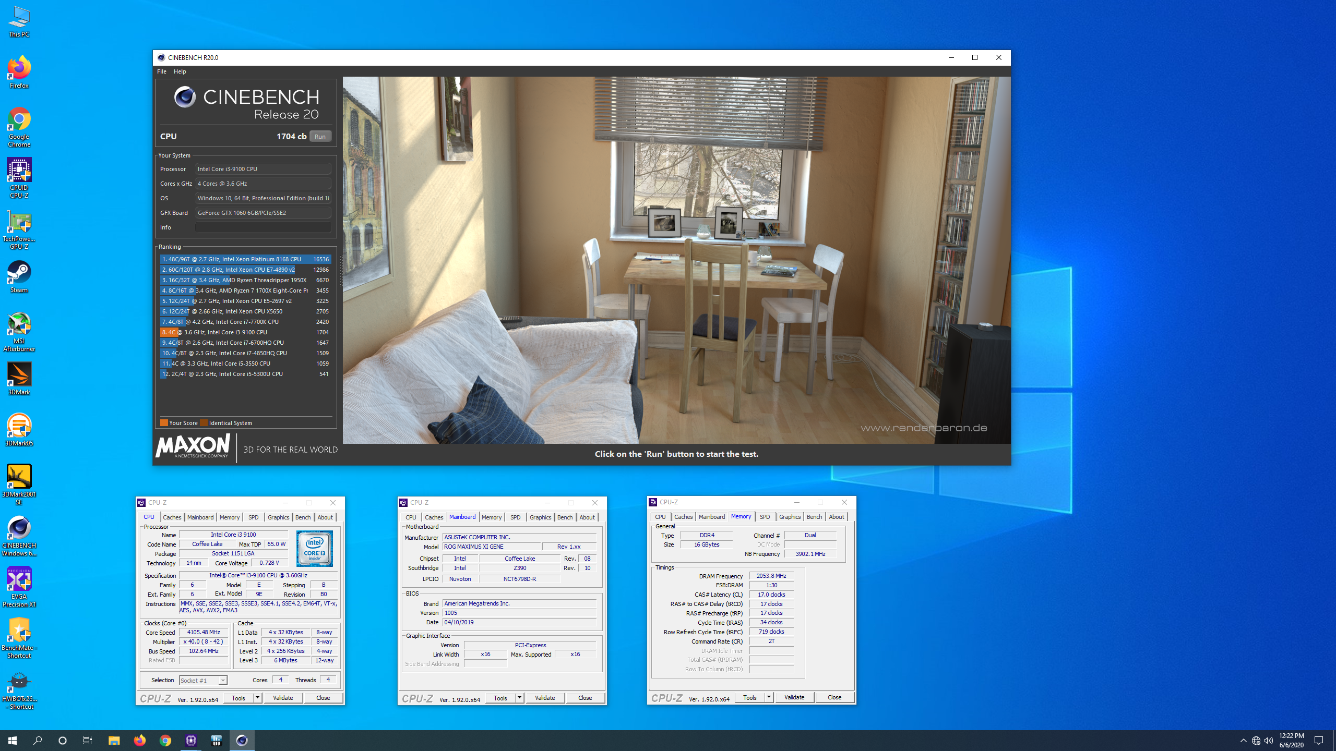Click the Cinebench Info input field
The image size is (1336, 751).
[263, 227]
